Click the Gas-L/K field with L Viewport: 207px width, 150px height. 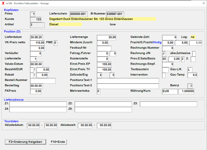tap(190, 70)
